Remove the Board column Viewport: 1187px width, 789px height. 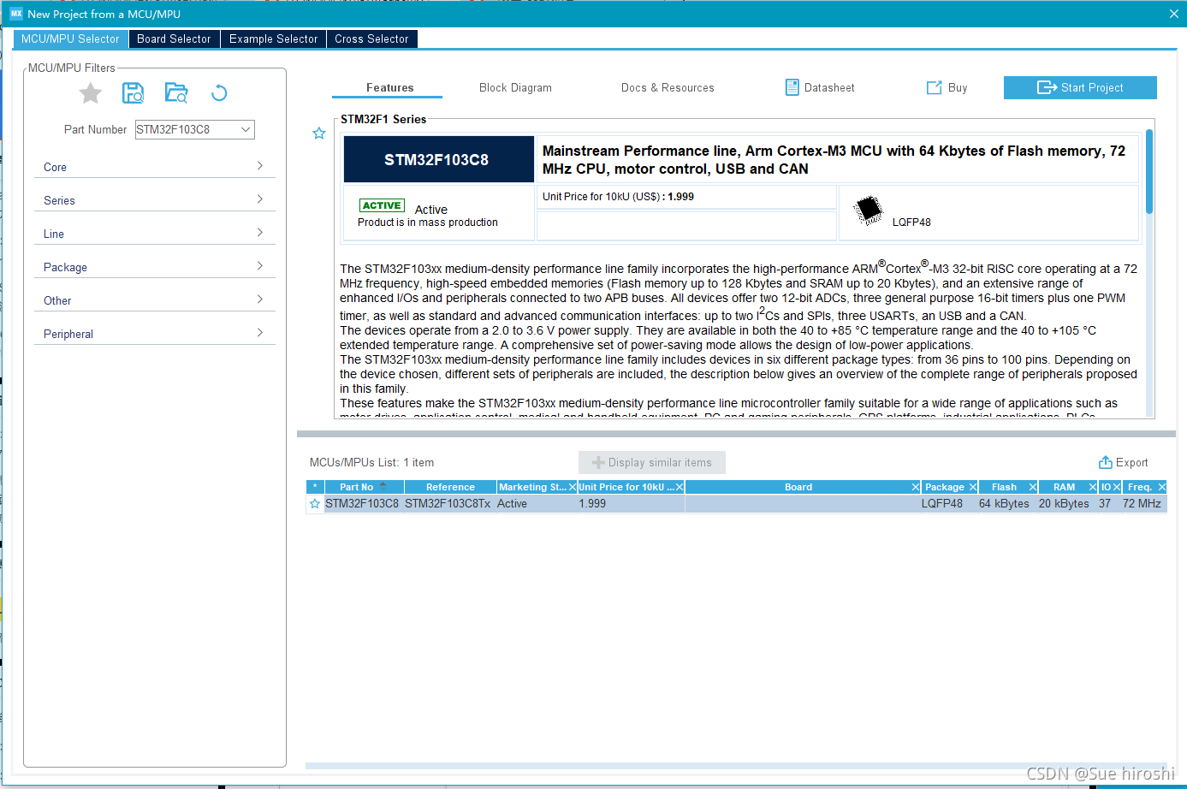[x=916, y=487]
